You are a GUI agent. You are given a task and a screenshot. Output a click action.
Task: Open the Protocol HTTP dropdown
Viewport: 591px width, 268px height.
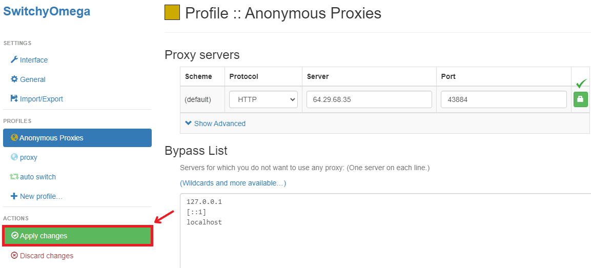click(x=263, y=99)
